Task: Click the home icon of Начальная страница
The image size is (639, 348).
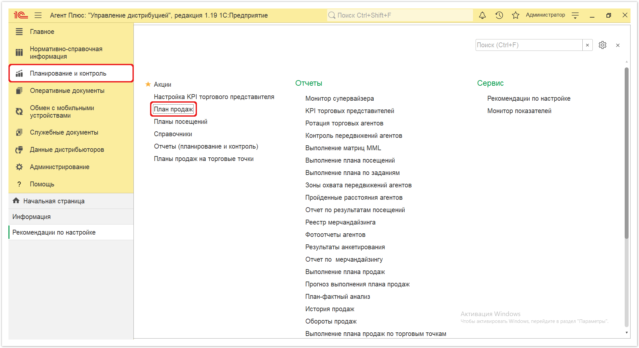Action: [x=16, y=201]
